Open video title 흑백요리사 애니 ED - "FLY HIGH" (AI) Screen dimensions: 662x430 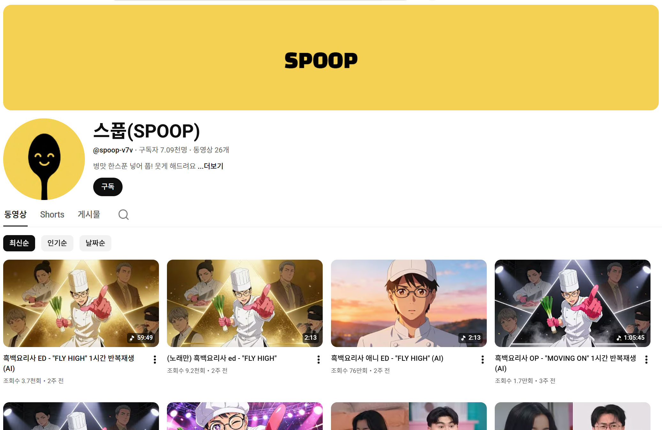click(x=387, y=358)
